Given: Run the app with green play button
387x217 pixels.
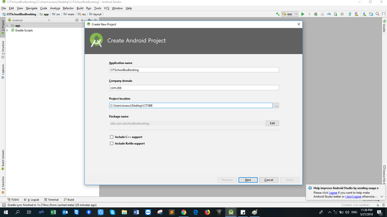Looking at the screenshot, I should (302, 14).
